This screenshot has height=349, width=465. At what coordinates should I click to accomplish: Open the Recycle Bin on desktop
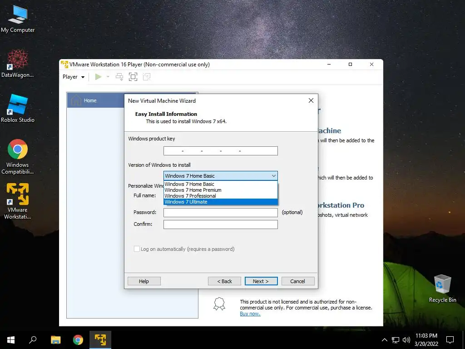pos(442,289)
